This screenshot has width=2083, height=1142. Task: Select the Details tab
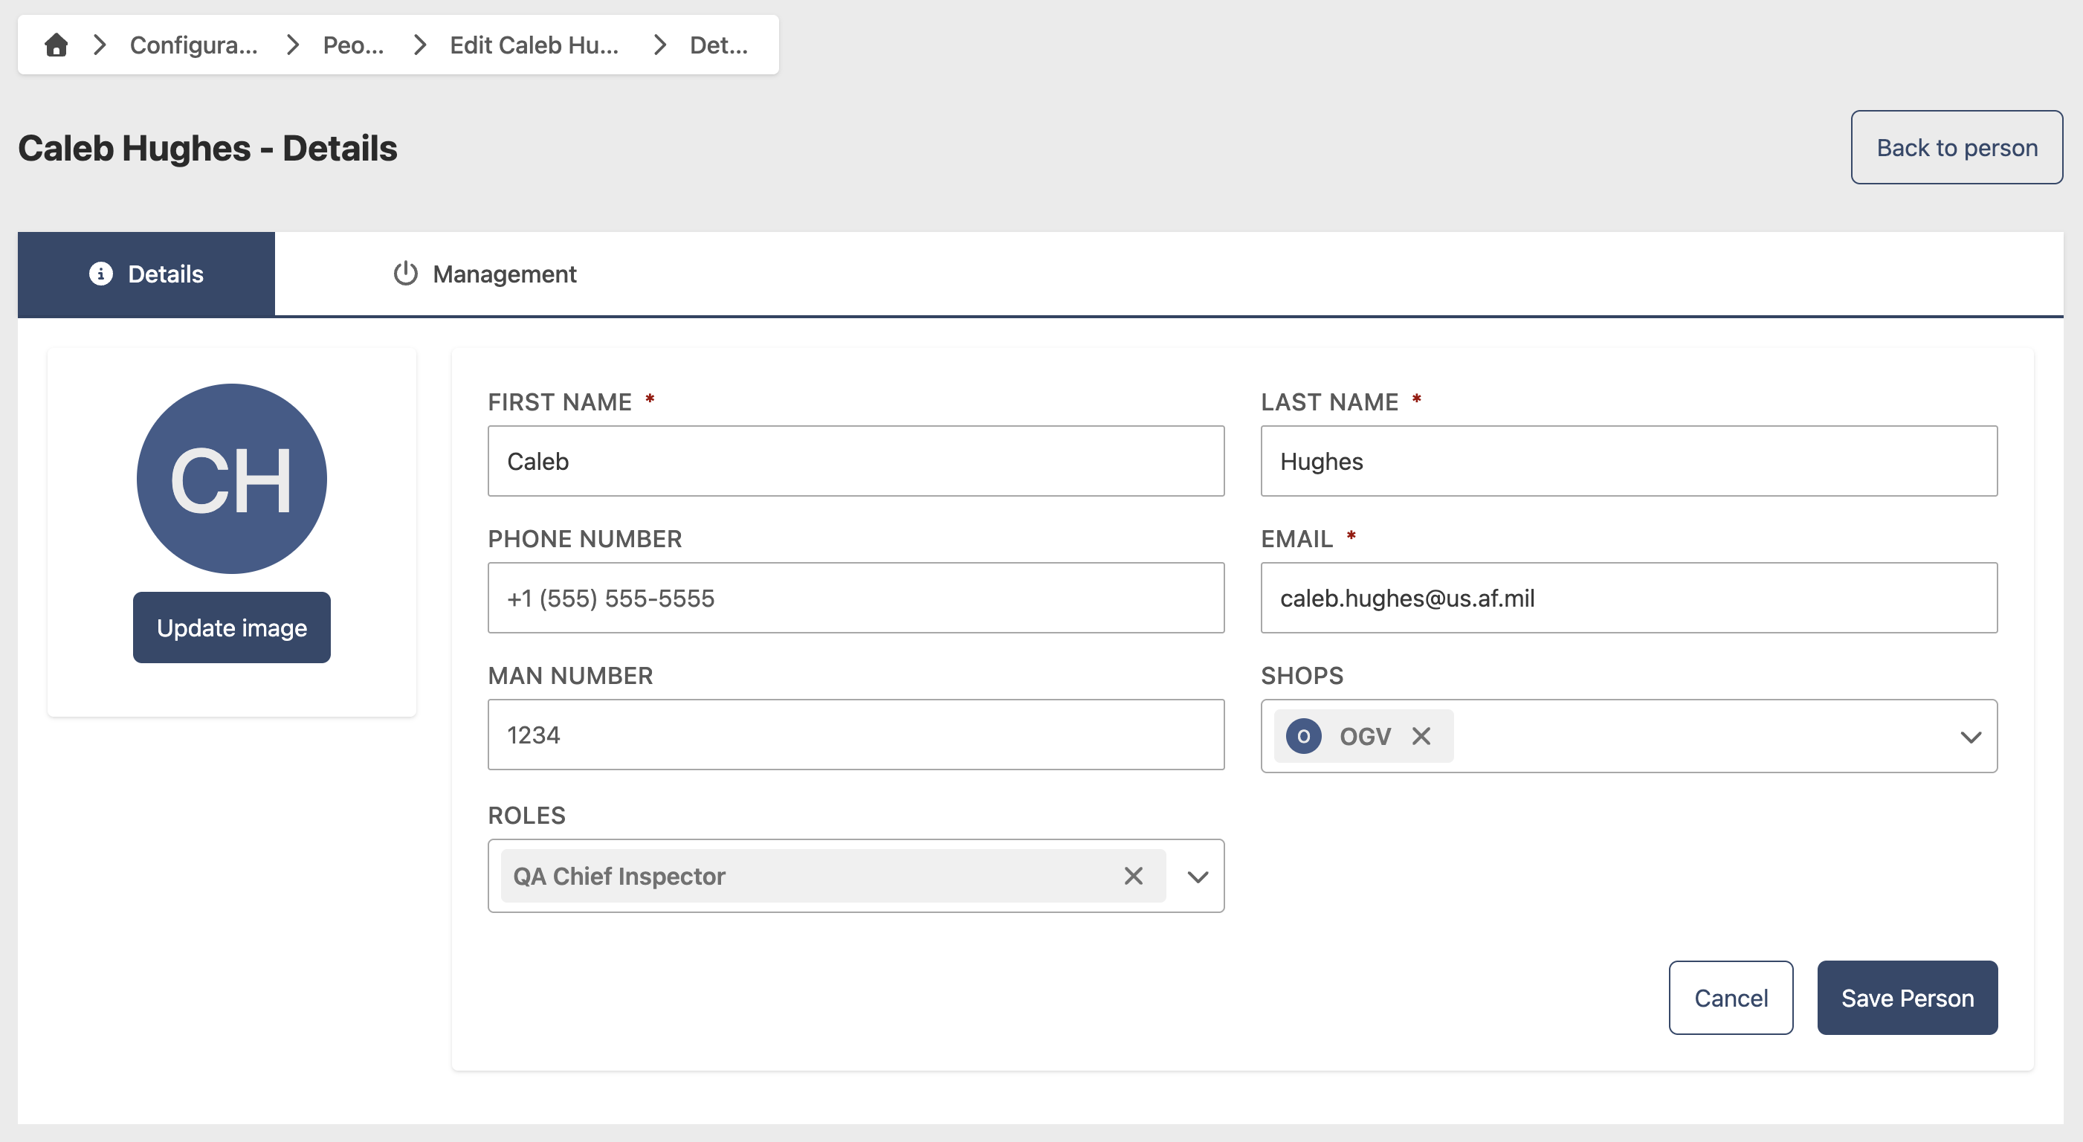coord(146,274)
